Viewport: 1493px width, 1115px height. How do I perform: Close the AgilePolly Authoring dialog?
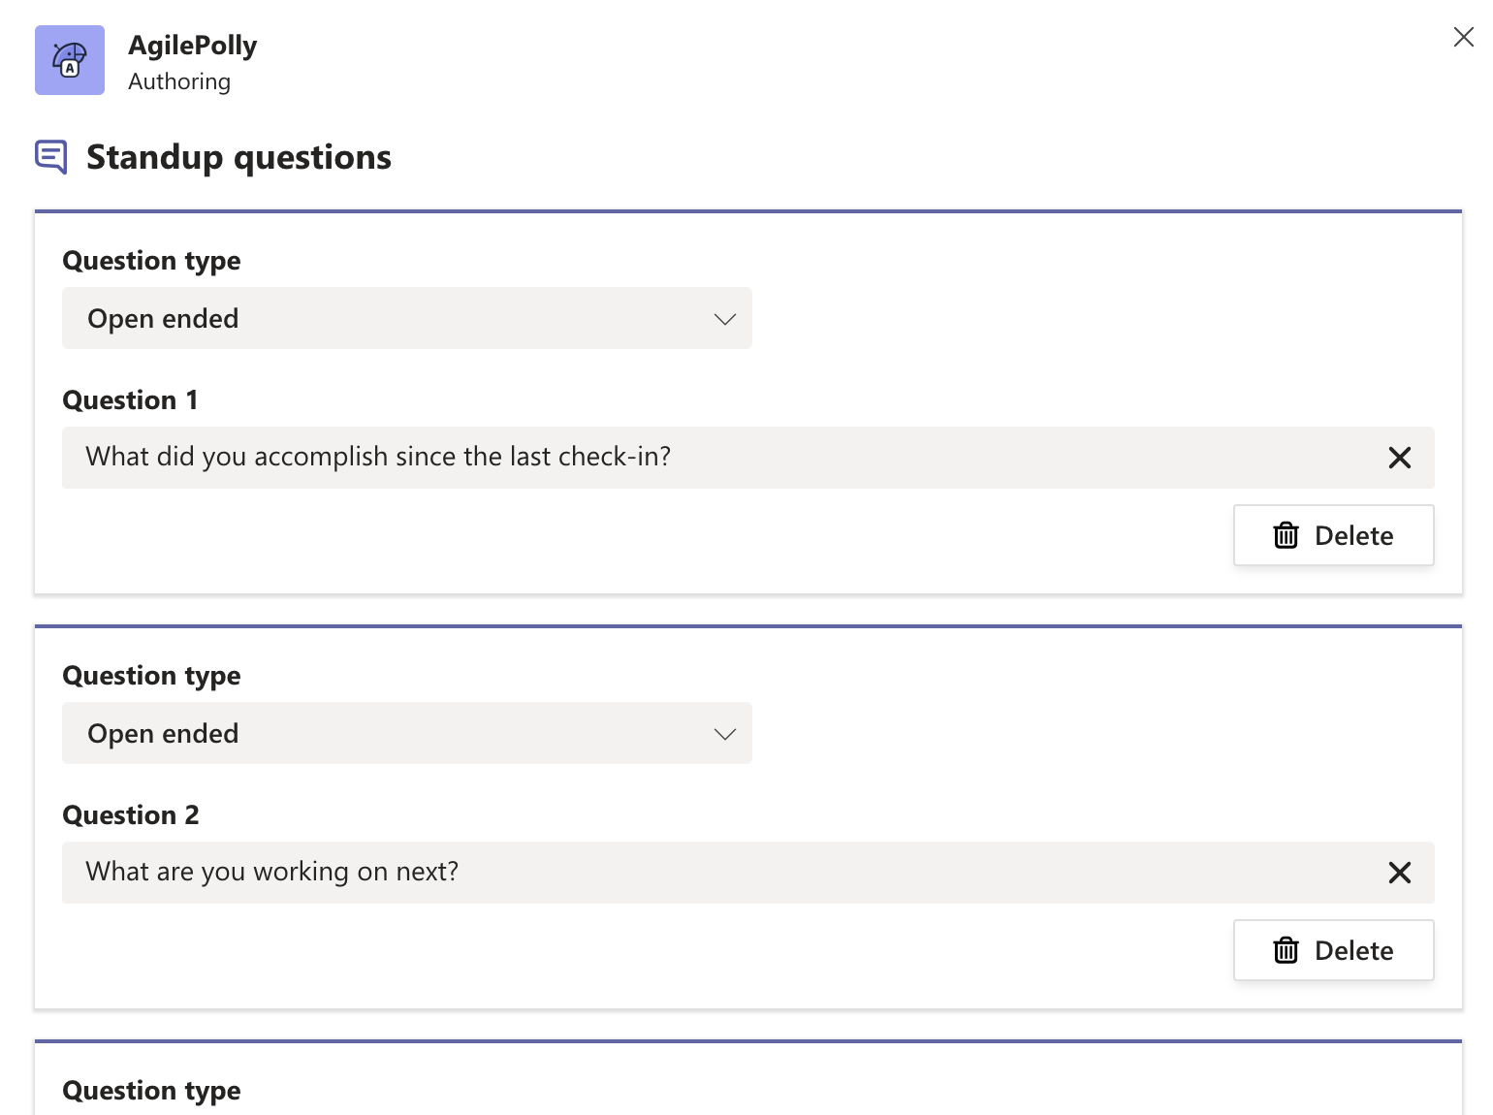click(1464, 37)
